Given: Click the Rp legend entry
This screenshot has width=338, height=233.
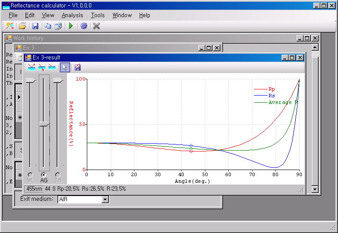Looking at the screenshot, I should (264, 89).
